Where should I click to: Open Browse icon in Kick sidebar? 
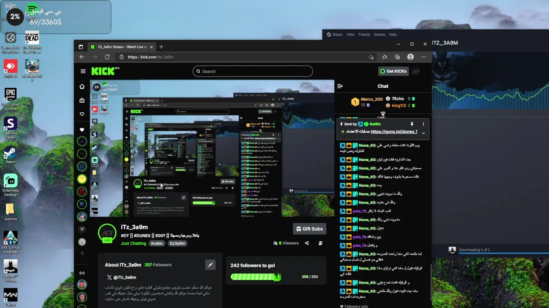click(82, 101)
